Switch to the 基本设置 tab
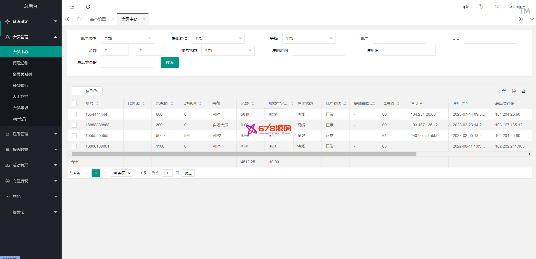536x259 pixels. coord(98,19)
